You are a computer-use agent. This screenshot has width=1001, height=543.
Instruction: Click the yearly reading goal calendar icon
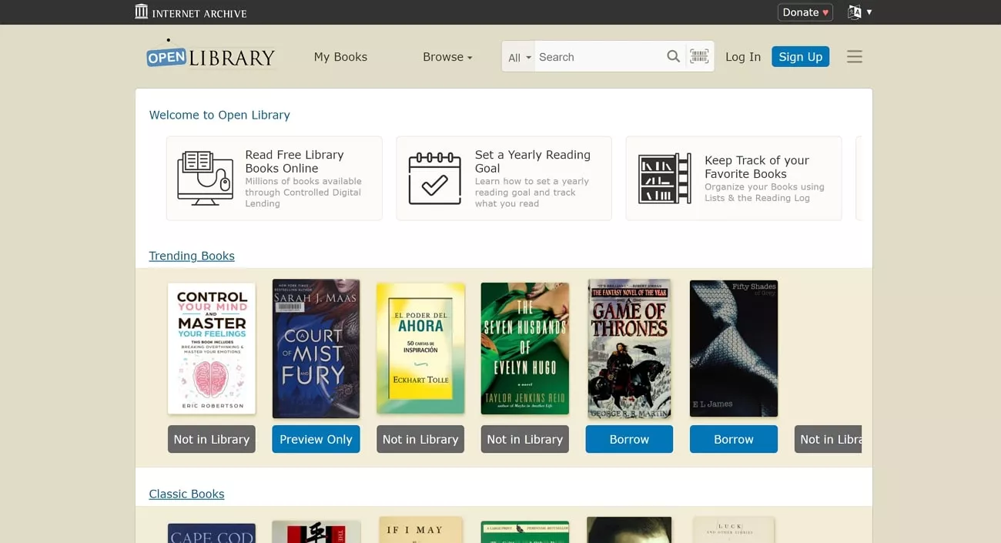(x=434, y=178)
